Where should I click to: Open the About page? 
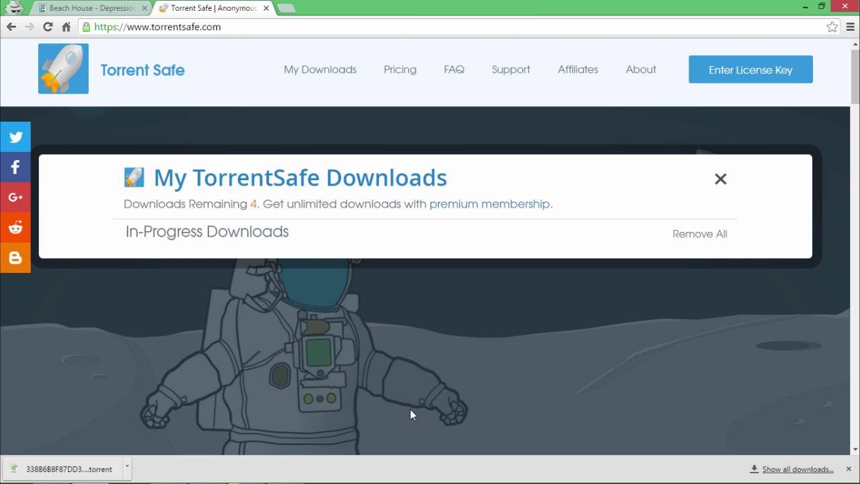[x=641, y=69]
